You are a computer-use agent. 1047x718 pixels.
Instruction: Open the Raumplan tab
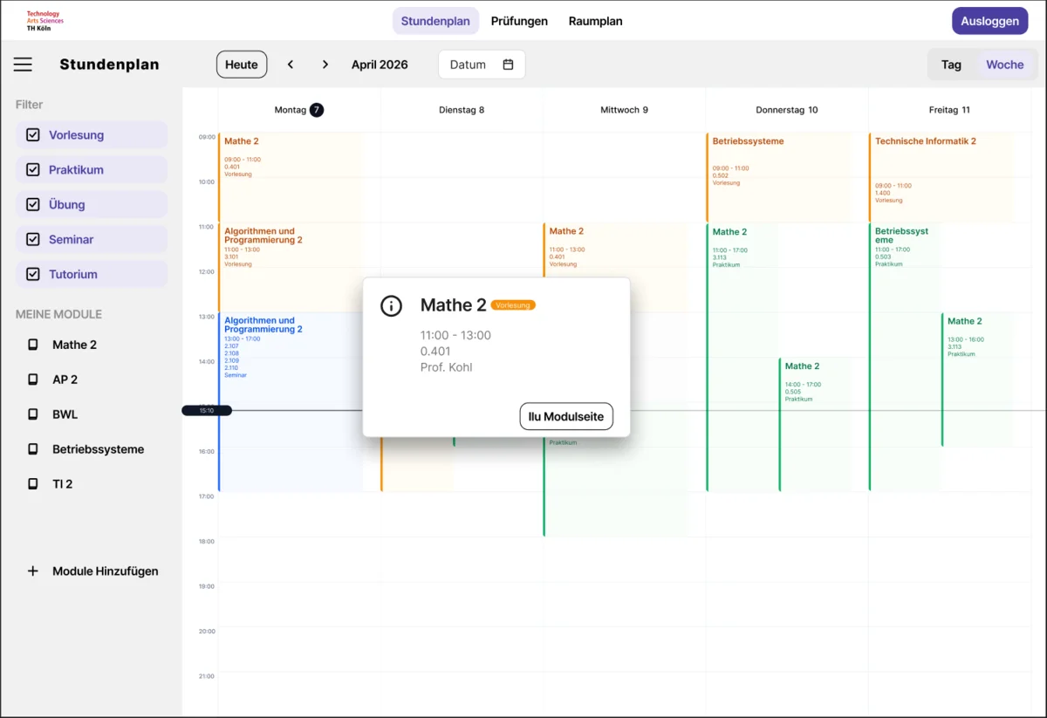pos(595,21)
